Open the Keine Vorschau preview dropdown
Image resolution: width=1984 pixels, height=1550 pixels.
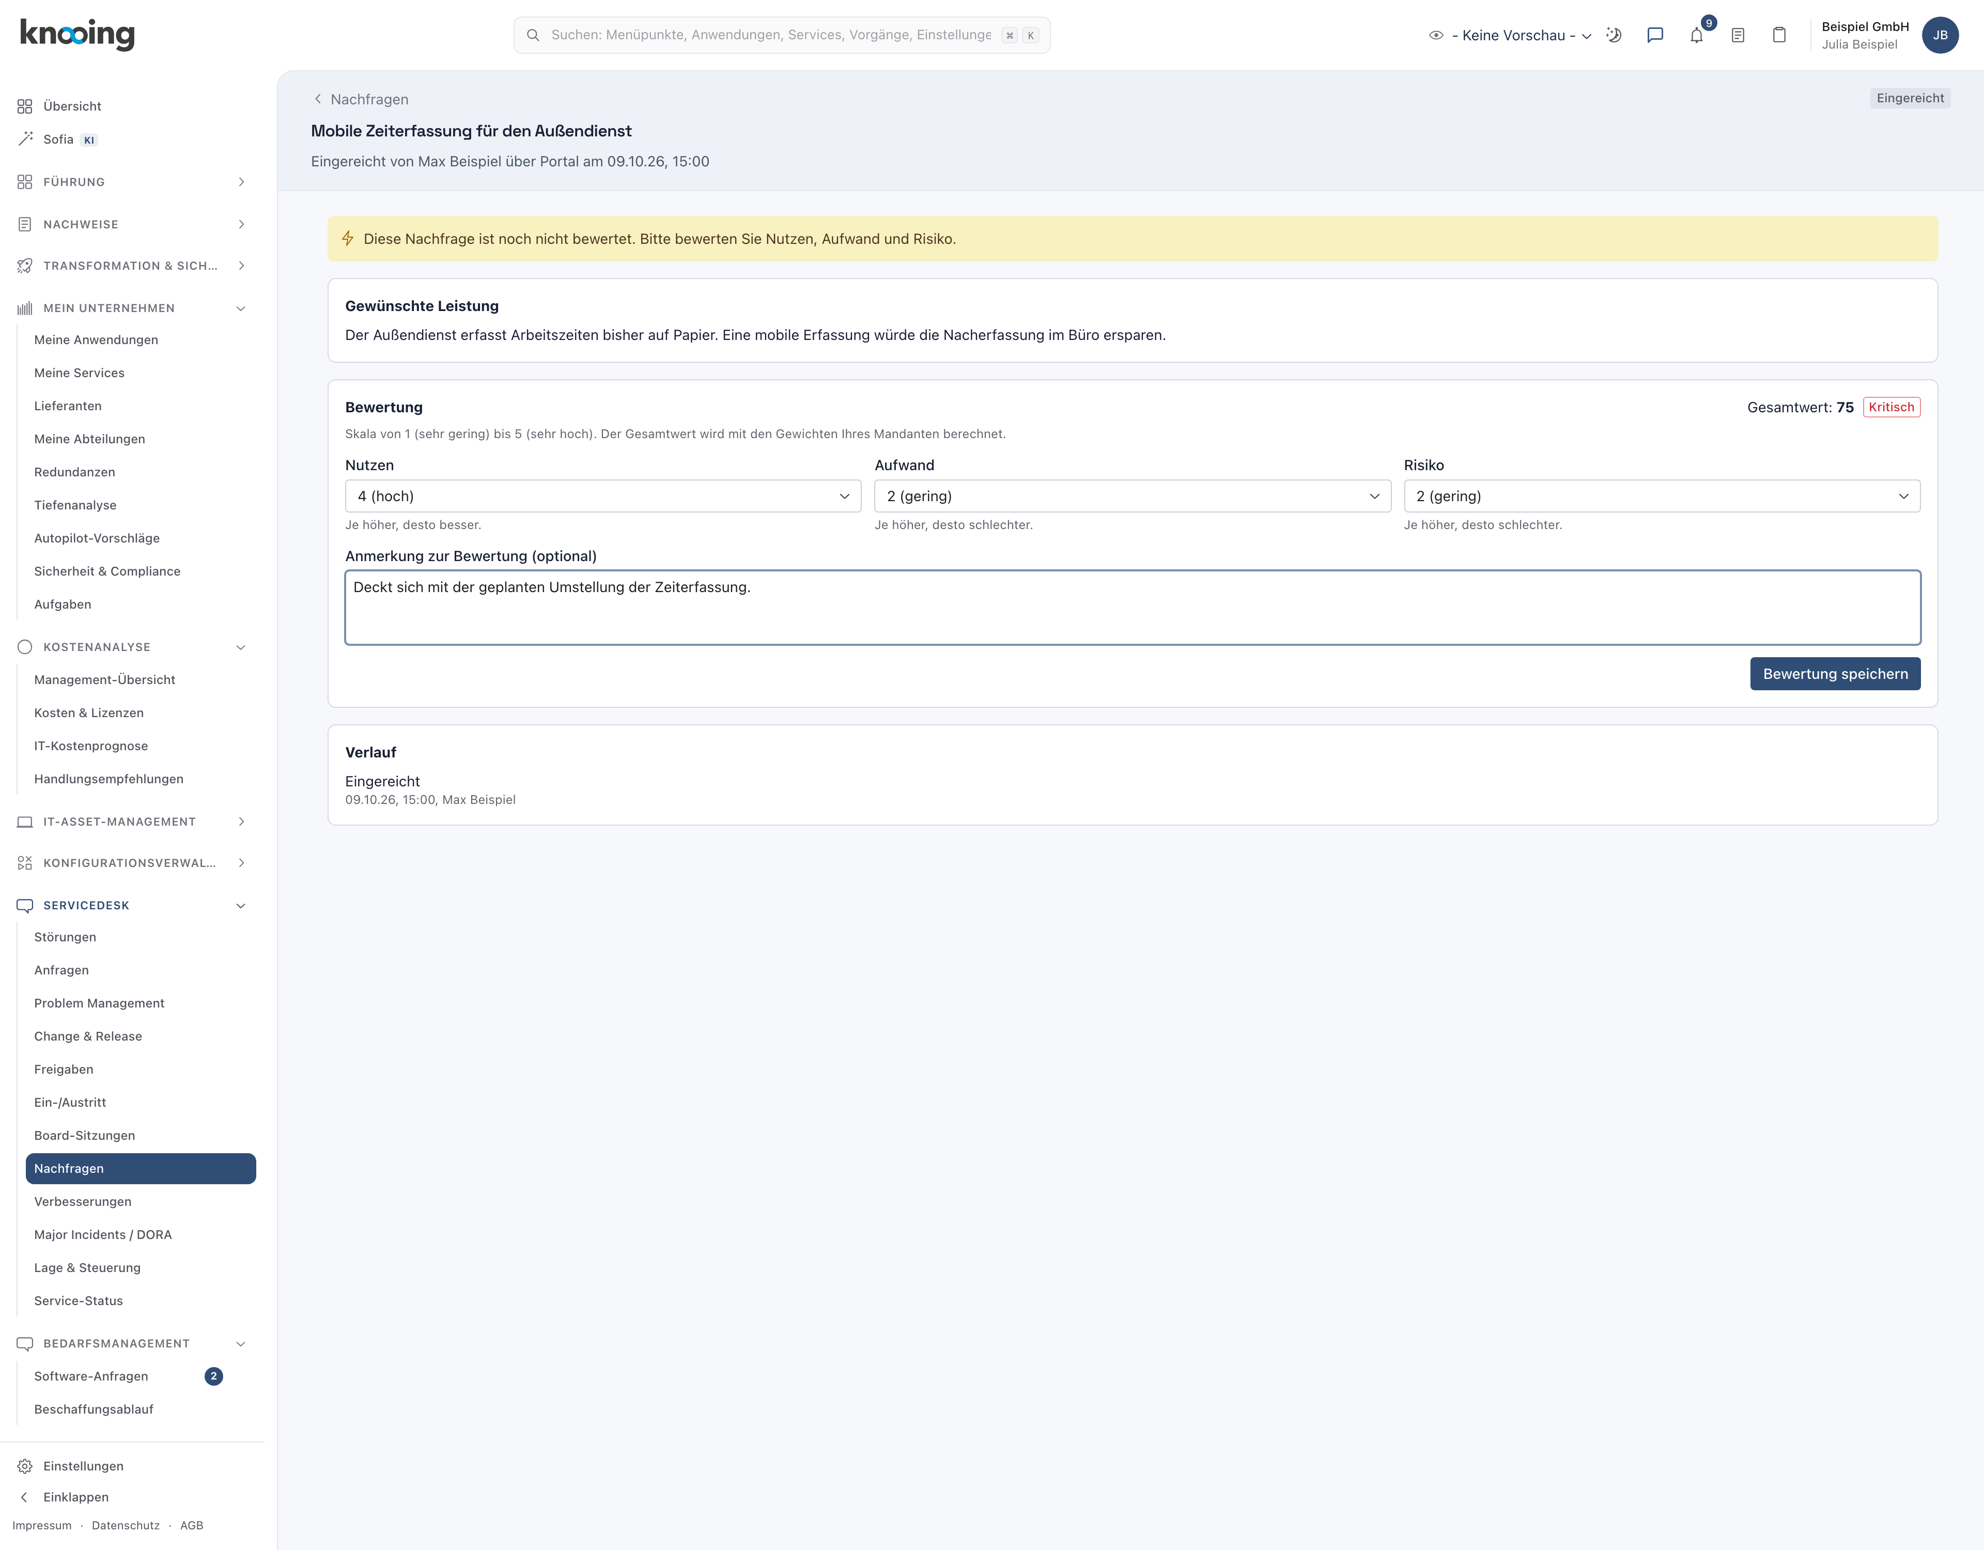(1512, 36)
